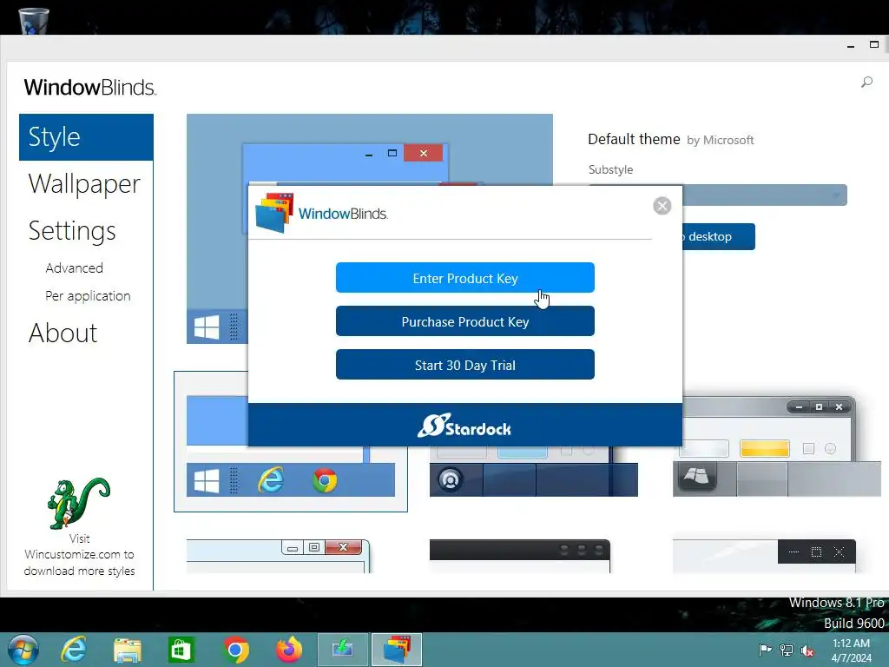Choose Purchase Product Key
Viewport: 889px width, 667px height.
click(465, 321)
